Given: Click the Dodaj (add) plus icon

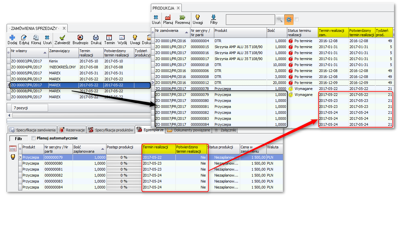Looking at the screenshot, I should [x=12, y=38].
